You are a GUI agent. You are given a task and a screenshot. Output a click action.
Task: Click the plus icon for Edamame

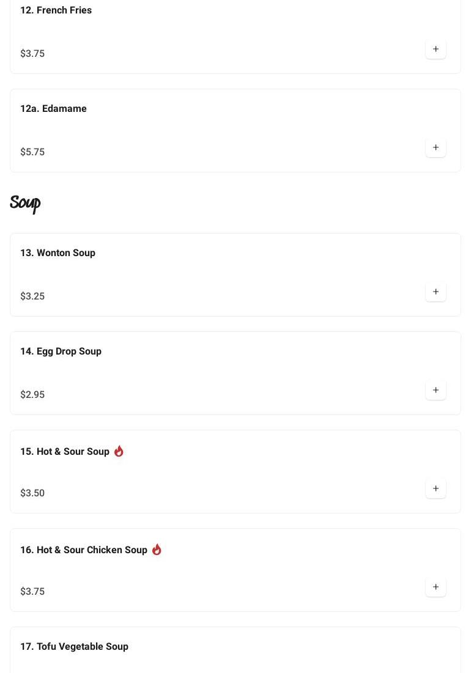[436, 147]
